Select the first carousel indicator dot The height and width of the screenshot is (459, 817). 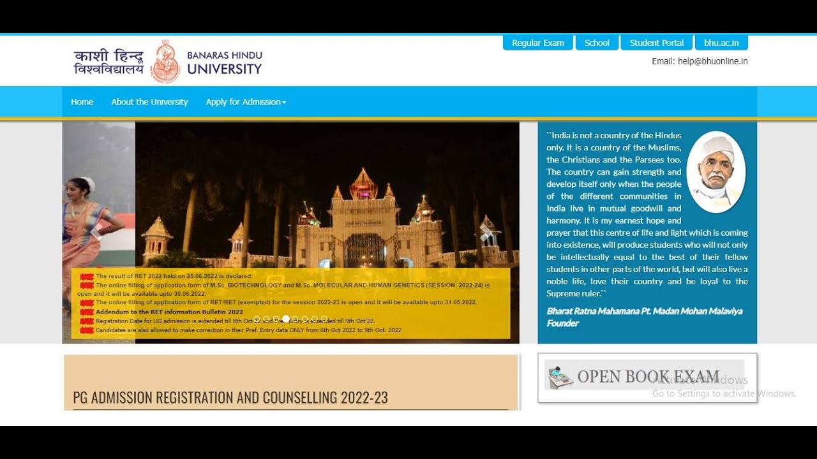pyautogui.click(x=257, y=319)
